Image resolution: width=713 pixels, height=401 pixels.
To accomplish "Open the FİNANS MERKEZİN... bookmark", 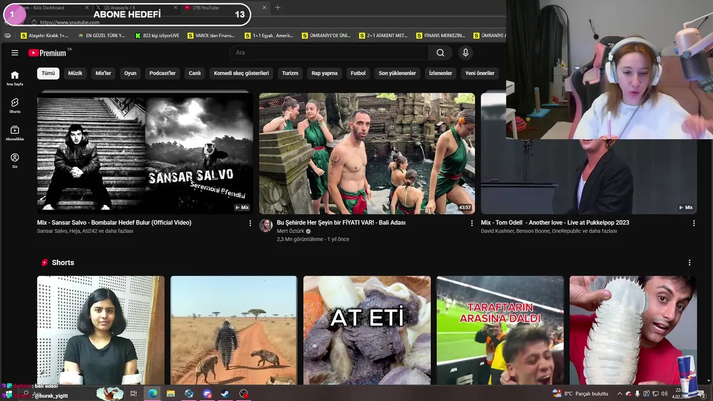I will click(441, 36).
